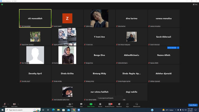Open Mail app from taskbar

click(x=68, y=110)
